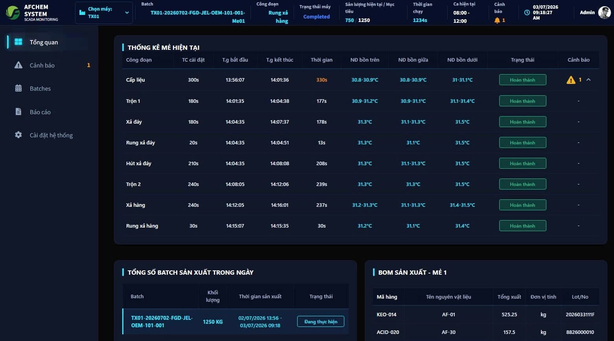Click the KEO-014 material code
Screen dimensions: 614x341
(x=386, y=314)
